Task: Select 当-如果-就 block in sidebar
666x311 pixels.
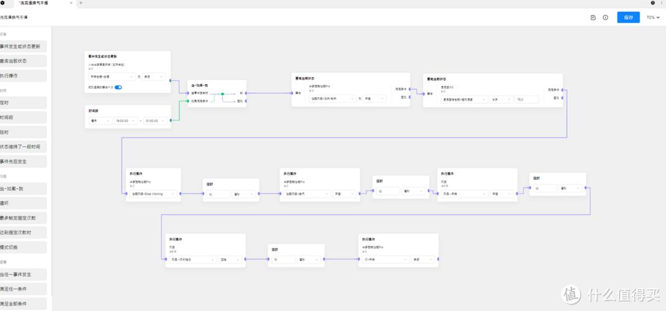Action: pyautogui.click(x=23, y=188)
